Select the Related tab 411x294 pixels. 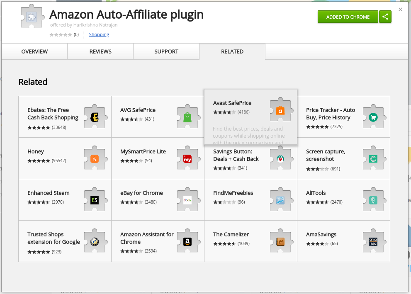[232, 51]
